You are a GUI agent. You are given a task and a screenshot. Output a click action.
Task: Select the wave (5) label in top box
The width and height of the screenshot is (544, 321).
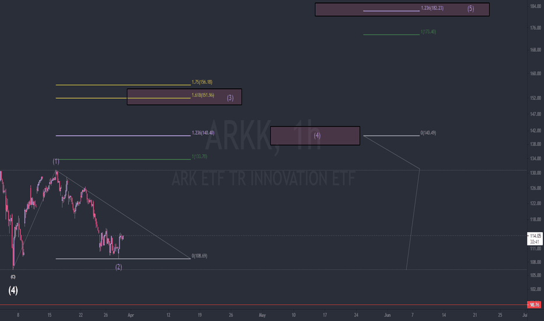[470, 9]
